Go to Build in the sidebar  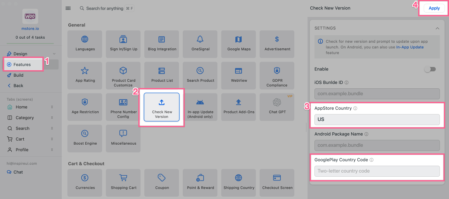(x=18, y=75)
